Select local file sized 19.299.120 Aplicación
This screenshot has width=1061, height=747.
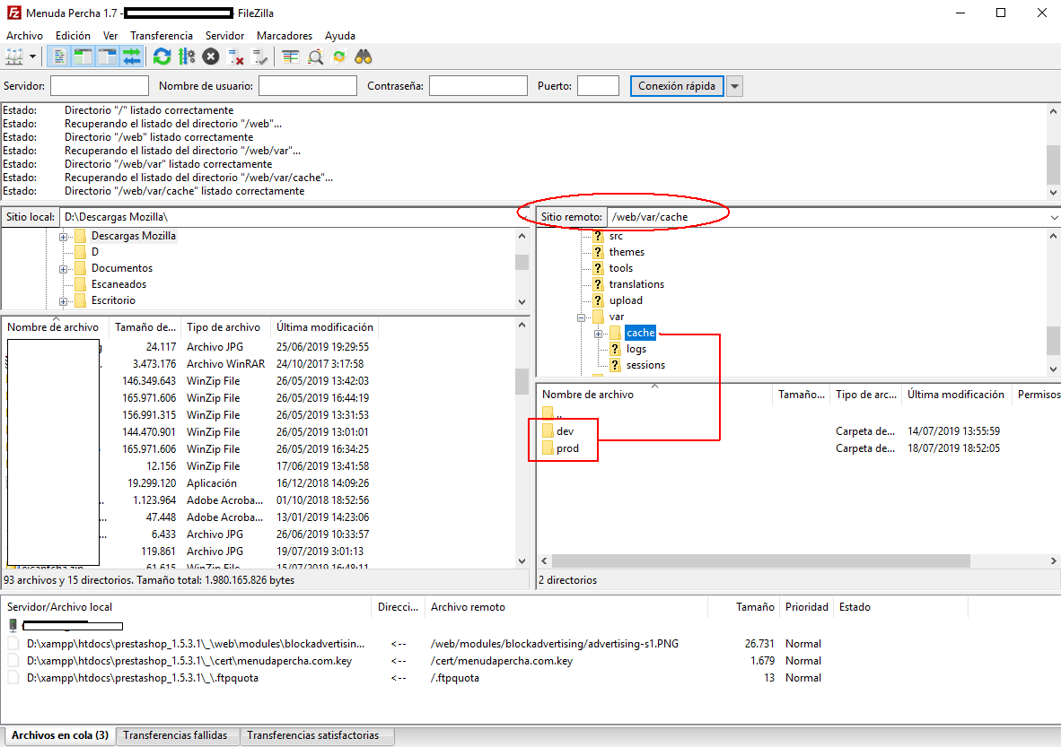coord(189,483)
